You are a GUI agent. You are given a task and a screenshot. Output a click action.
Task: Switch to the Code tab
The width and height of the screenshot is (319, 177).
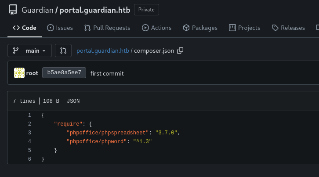[25, 28]
